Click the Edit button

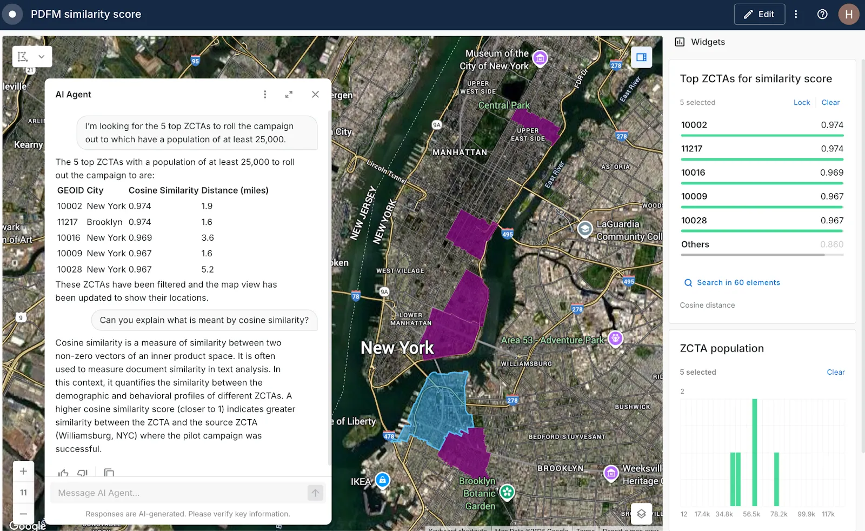point(759,14)
